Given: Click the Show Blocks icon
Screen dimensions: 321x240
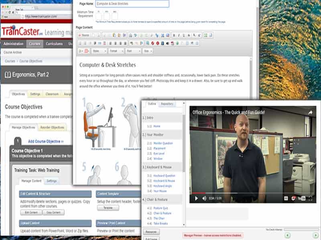Looking at the screenshot, I should (210, 35).
